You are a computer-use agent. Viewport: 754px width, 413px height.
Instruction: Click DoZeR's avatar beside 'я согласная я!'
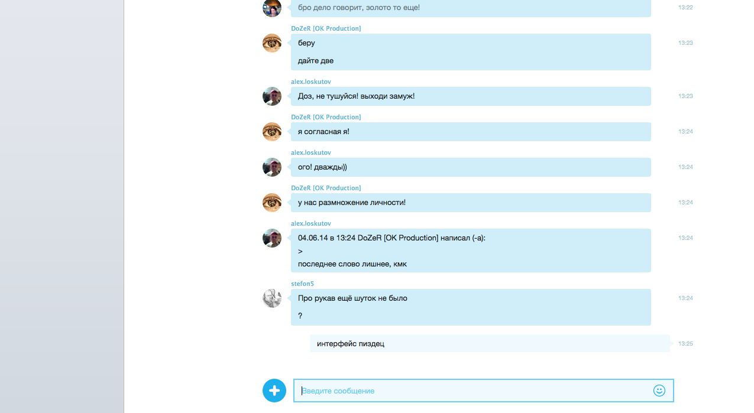pyautogui.click(x=272, y=132)
